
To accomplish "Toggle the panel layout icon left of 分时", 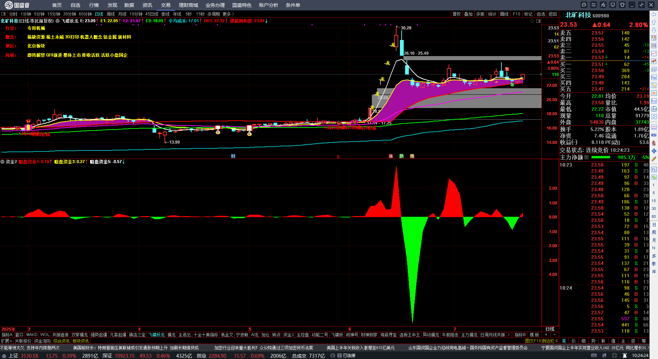I will 3,14.
